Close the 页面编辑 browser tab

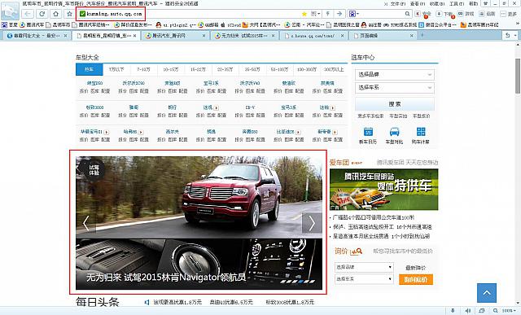(x=412, y=36)
